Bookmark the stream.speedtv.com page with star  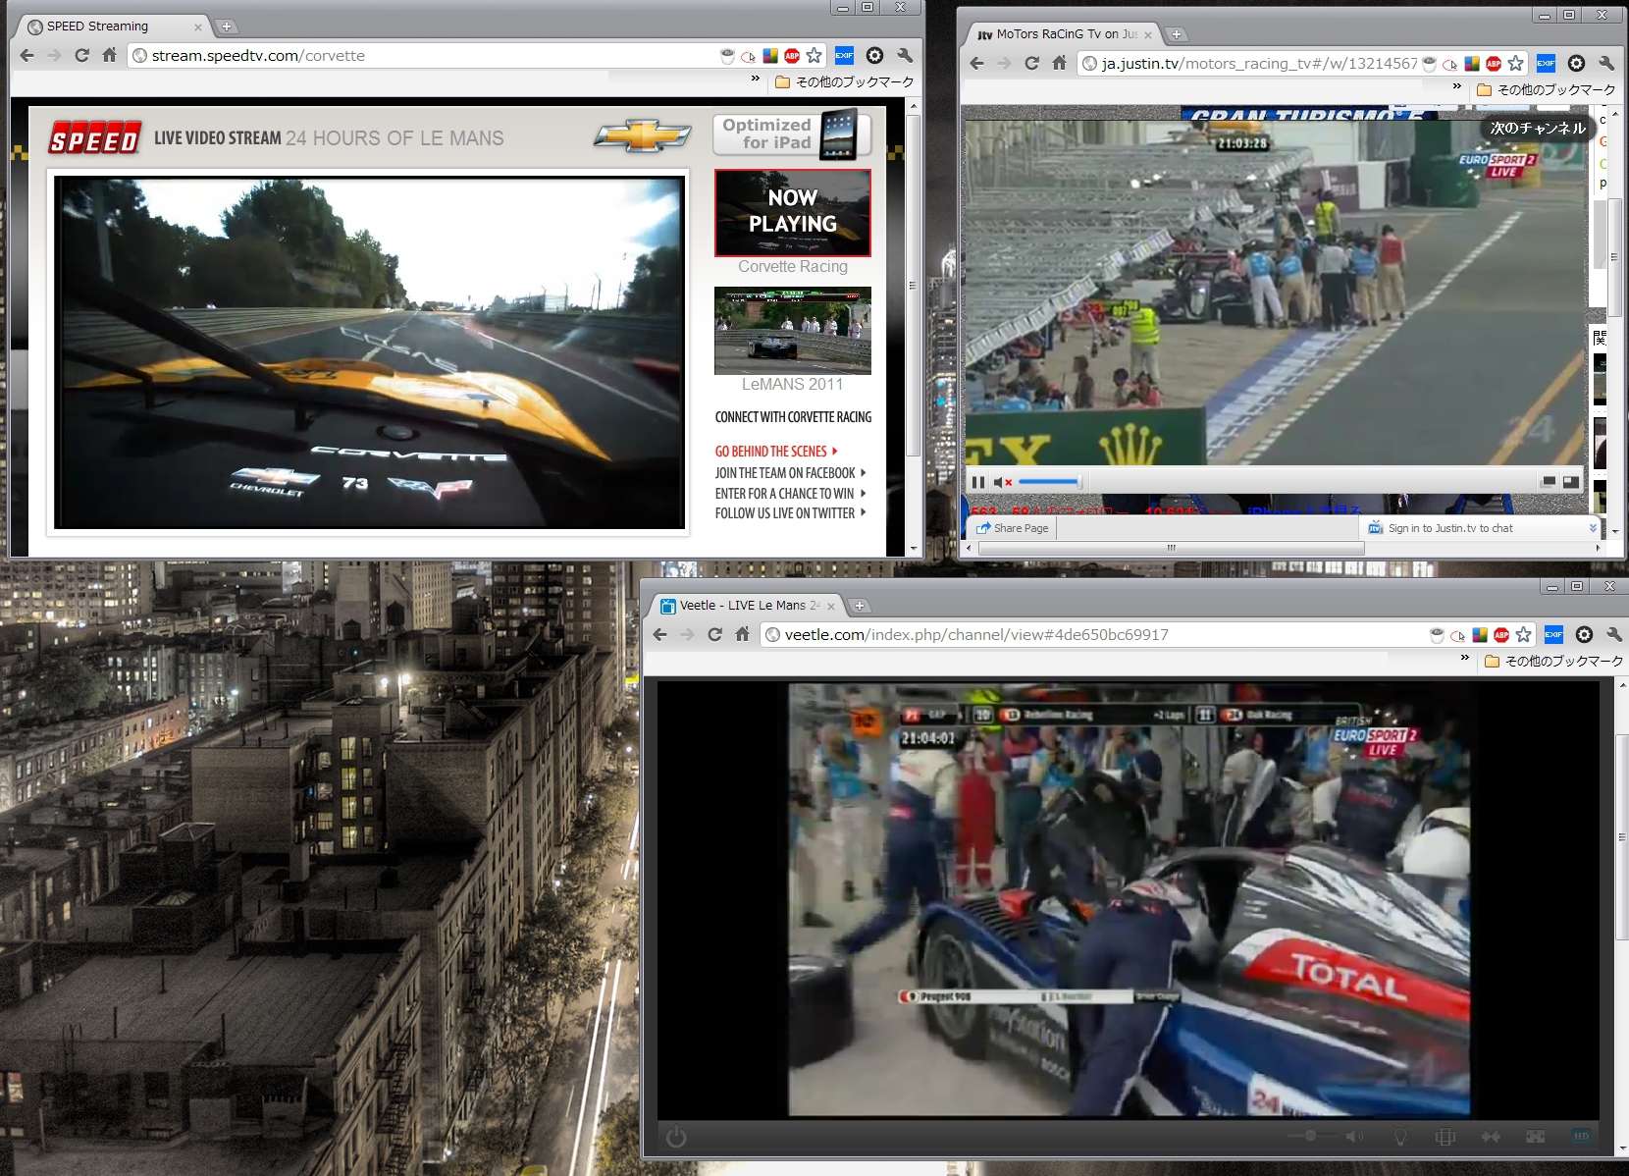(x=814, y=56)
